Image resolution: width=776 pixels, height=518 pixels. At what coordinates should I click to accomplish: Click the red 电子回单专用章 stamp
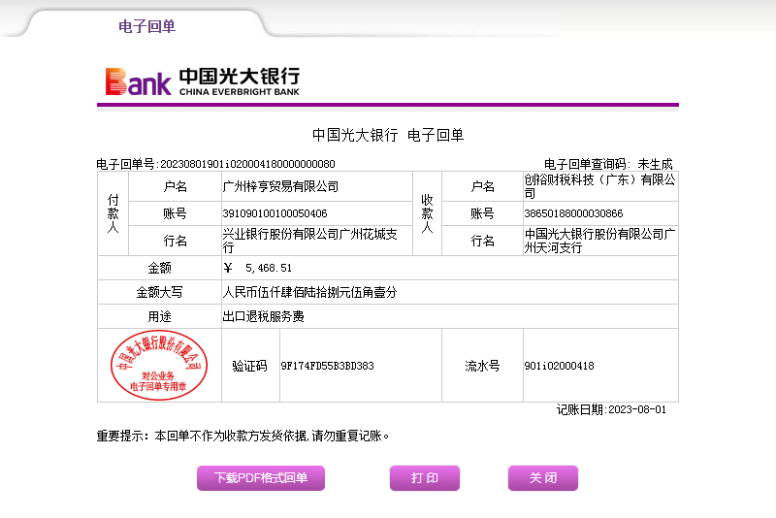pos(159,365)
